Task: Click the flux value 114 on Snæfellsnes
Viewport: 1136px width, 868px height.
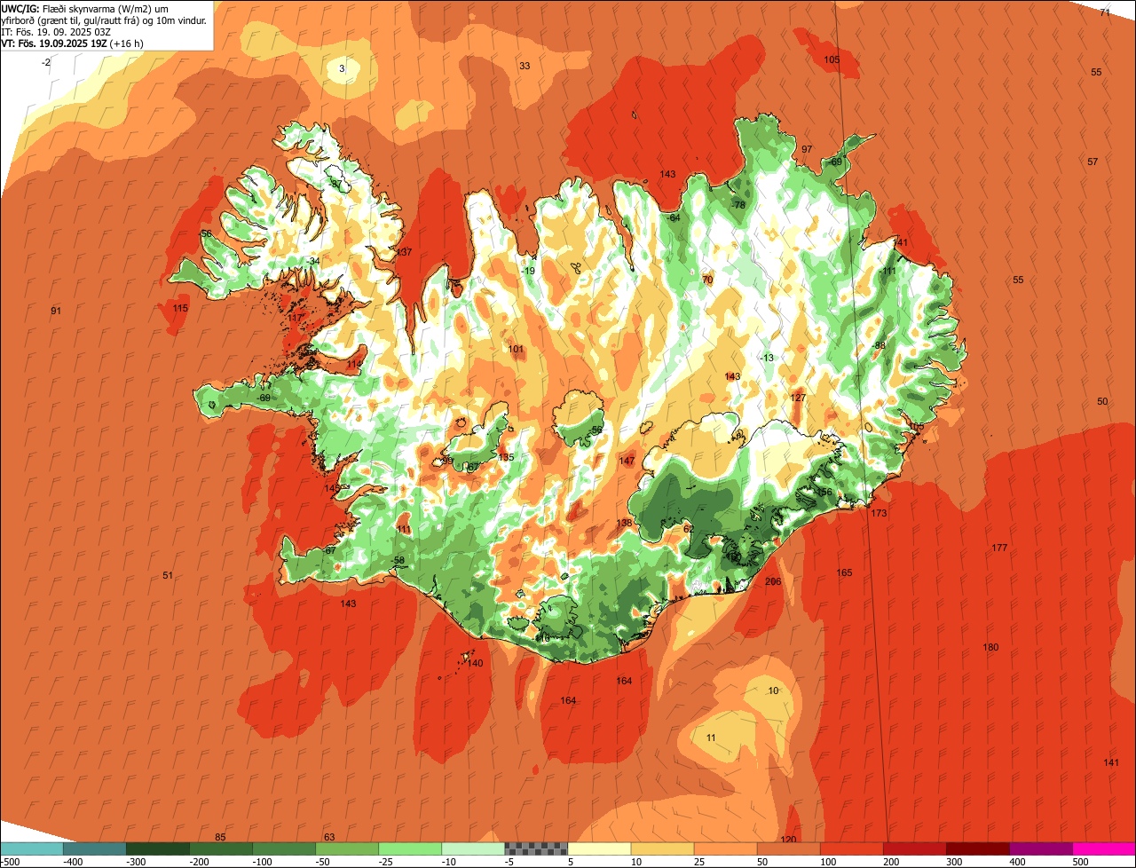Action: click(x=355, y=364)
